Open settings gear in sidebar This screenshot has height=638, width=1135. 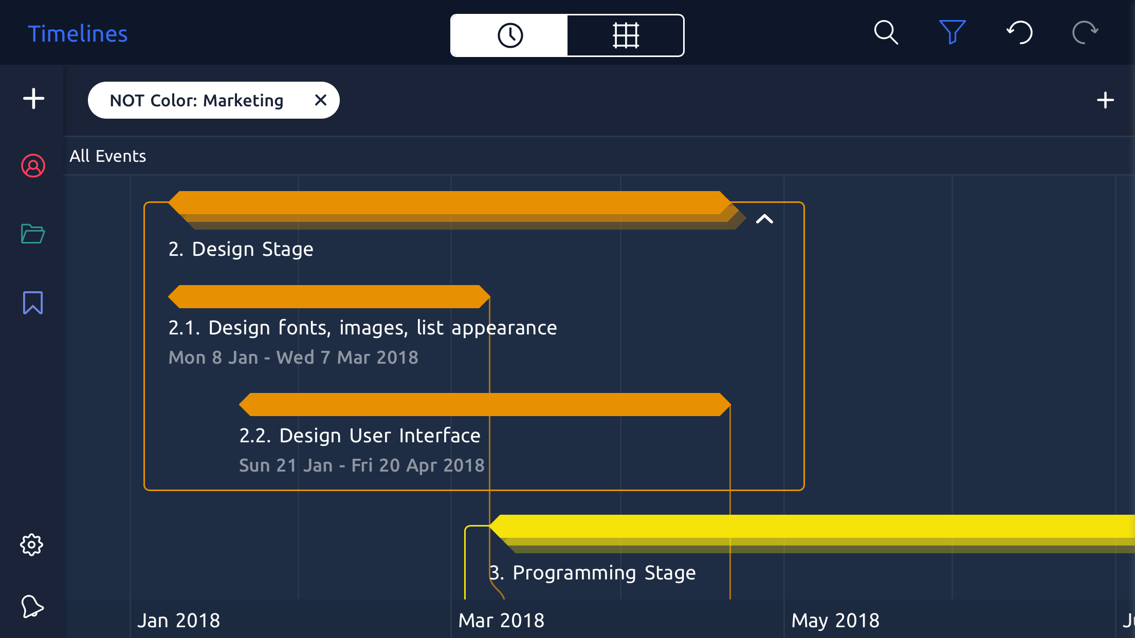click(32, 545)
